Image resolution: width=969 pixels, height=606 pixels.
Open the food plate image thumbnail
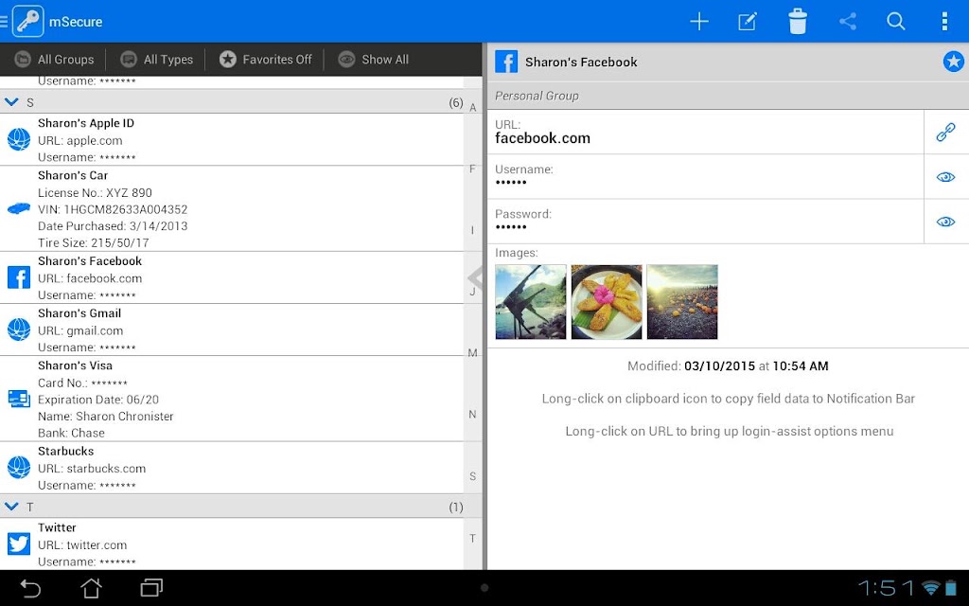[607, 302]
